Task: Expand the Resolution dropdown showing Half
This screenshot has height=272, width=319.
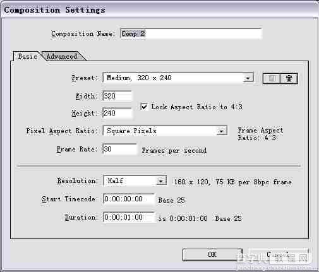Action: click(x=161, y=181)
